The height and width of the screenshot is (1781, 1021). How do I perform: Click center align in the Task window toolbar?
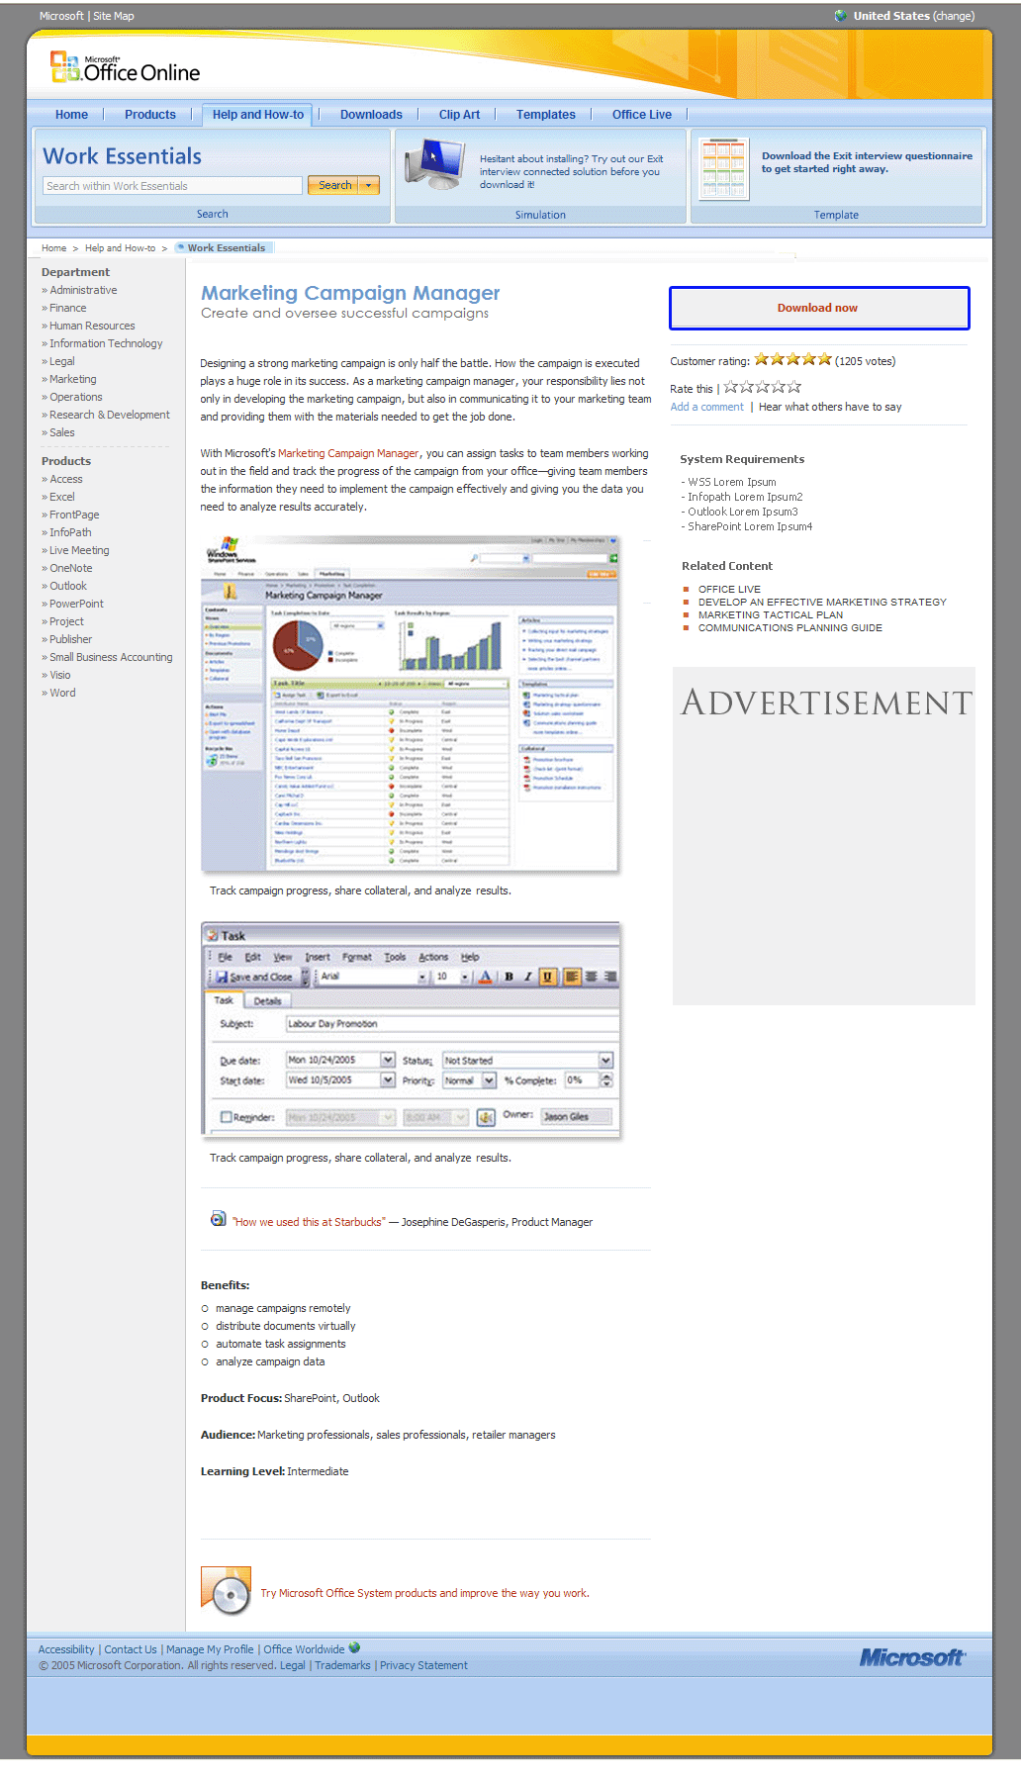[591, 977]
